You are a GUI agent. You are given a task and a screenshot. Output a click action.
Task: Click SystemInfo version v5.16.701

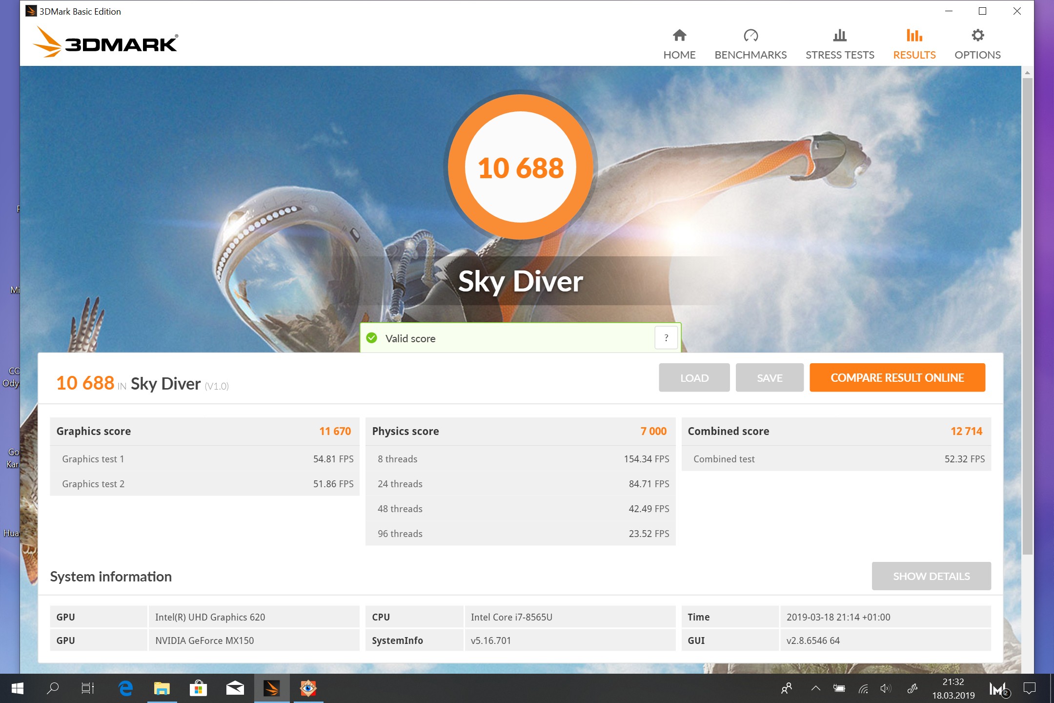tap(569, 641)
